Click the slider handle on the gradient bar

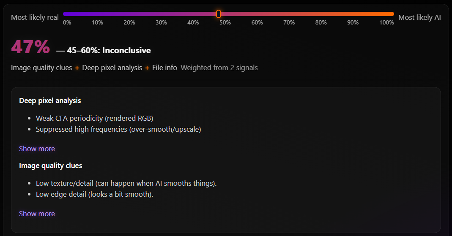pos(219,14)
